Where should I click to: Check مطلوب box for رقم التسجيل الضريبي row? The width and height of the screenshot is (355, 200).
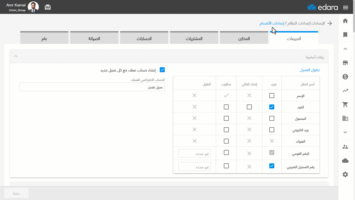pyautogui.click(x=226, y=166)
